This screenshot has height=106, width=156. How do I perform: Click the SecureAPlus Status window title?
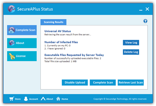[35, 9]
